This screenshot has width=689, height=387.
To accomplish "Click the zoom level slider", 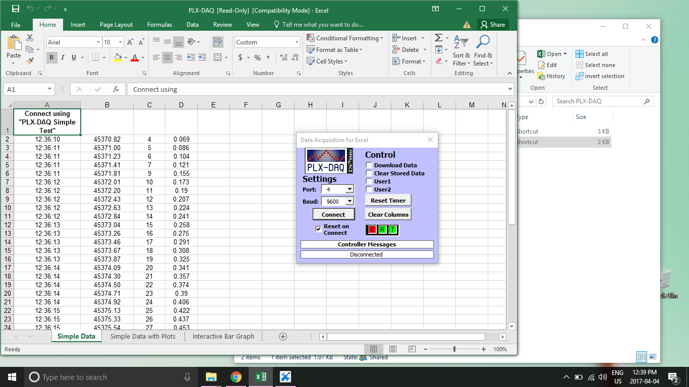I will pos(454,349).
